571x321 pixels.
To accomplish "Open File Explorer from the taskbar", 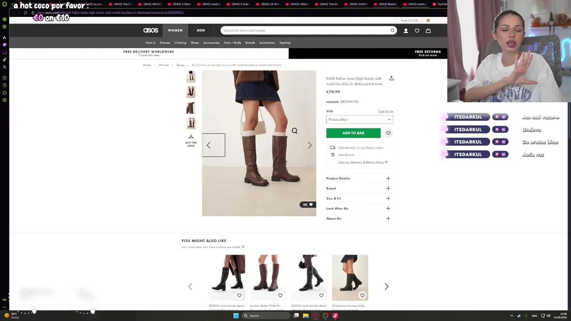I will tap(306, 316).
